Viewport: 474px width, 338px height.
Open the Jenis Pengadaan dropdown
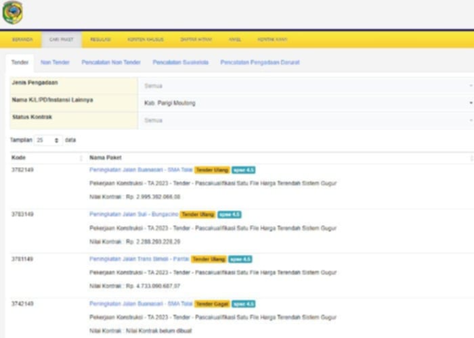306,86
